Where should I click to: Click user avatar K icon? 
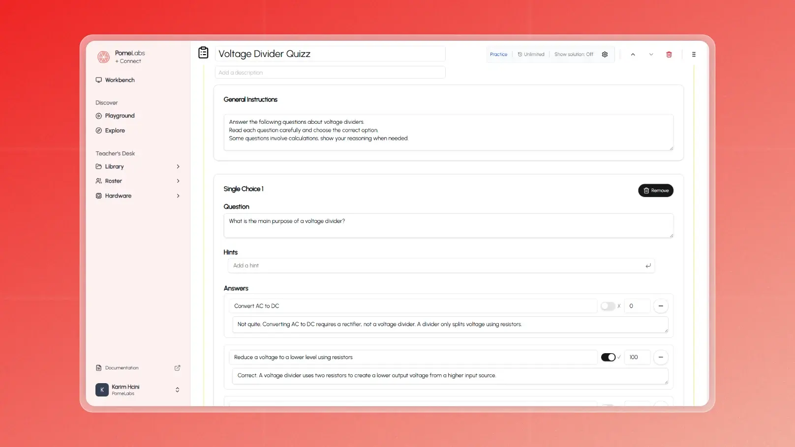point(102,390)
